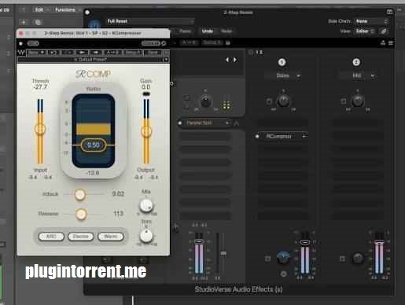Image resolution: width=405 pixels, height=305 pixels.
Task: Open the Edit menu in Logic window
Action: coord(39,10)
